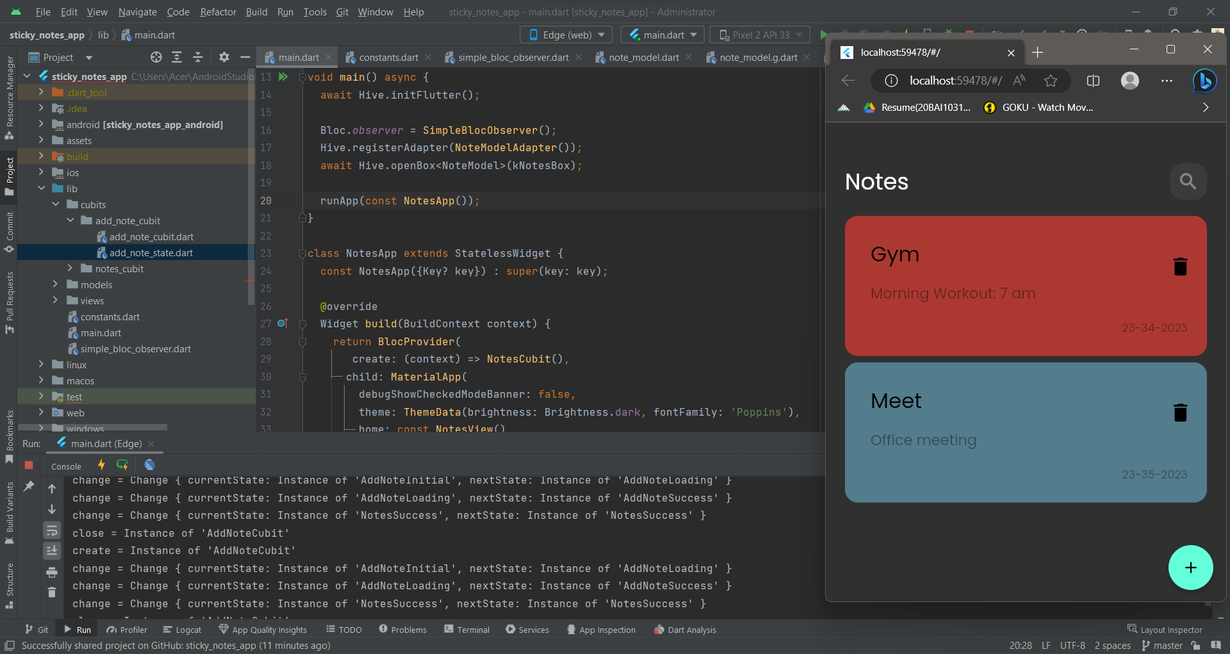
Task: Open the Edge (web) device selector
Action: 566,34
